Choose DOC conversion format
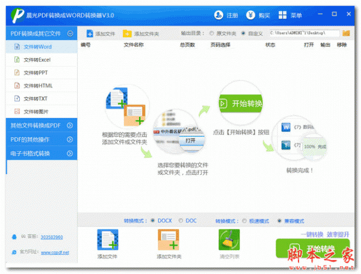The width and height of the screenshot is (361, 274). click(180, 221)
